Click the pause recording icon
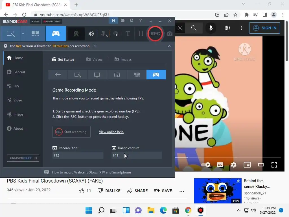This screenshot has width=289, height=217. point(141,34)
